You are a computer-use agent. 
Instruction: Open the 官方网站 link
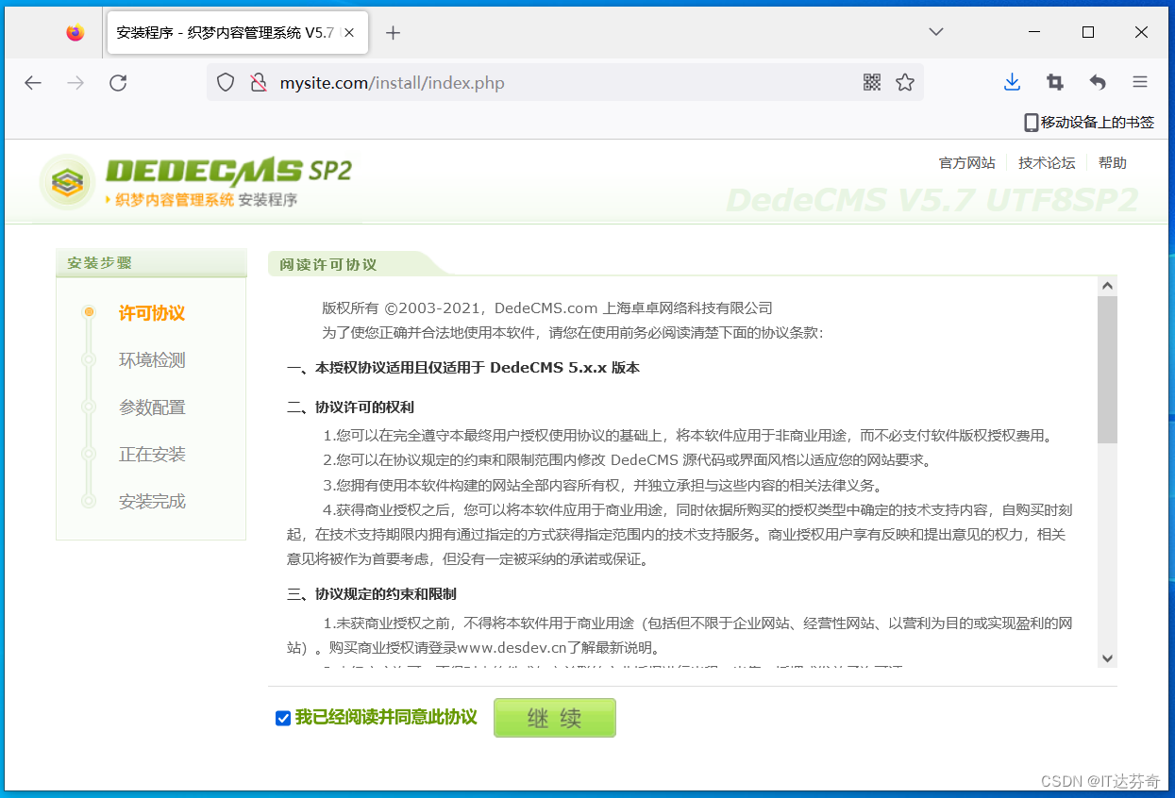click(x=966, y=162)
